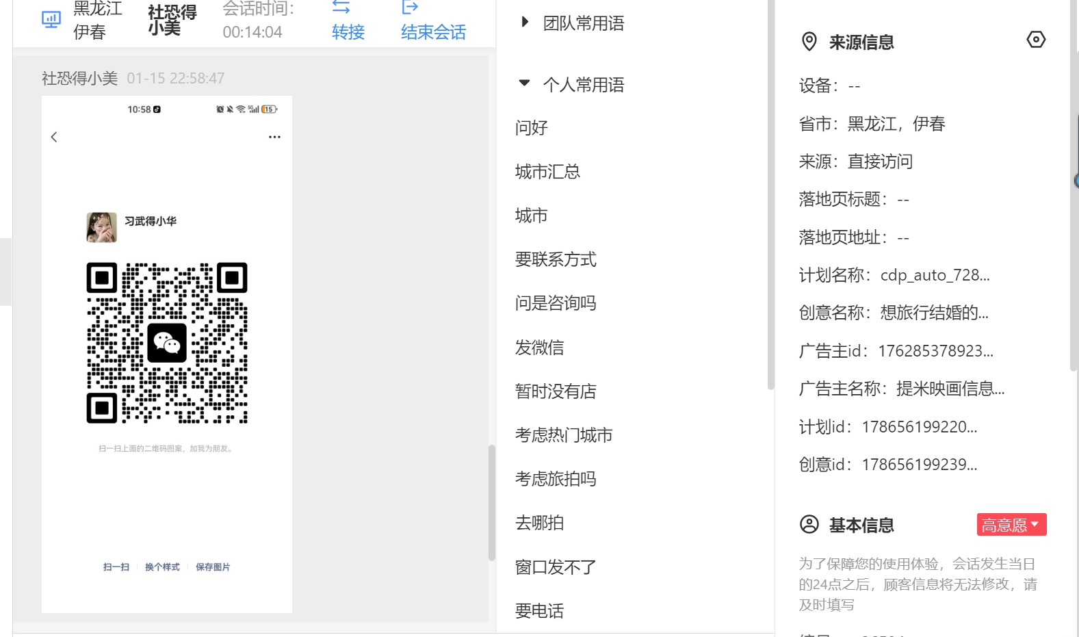Open the QR code image in the chat

click(167, 354)
